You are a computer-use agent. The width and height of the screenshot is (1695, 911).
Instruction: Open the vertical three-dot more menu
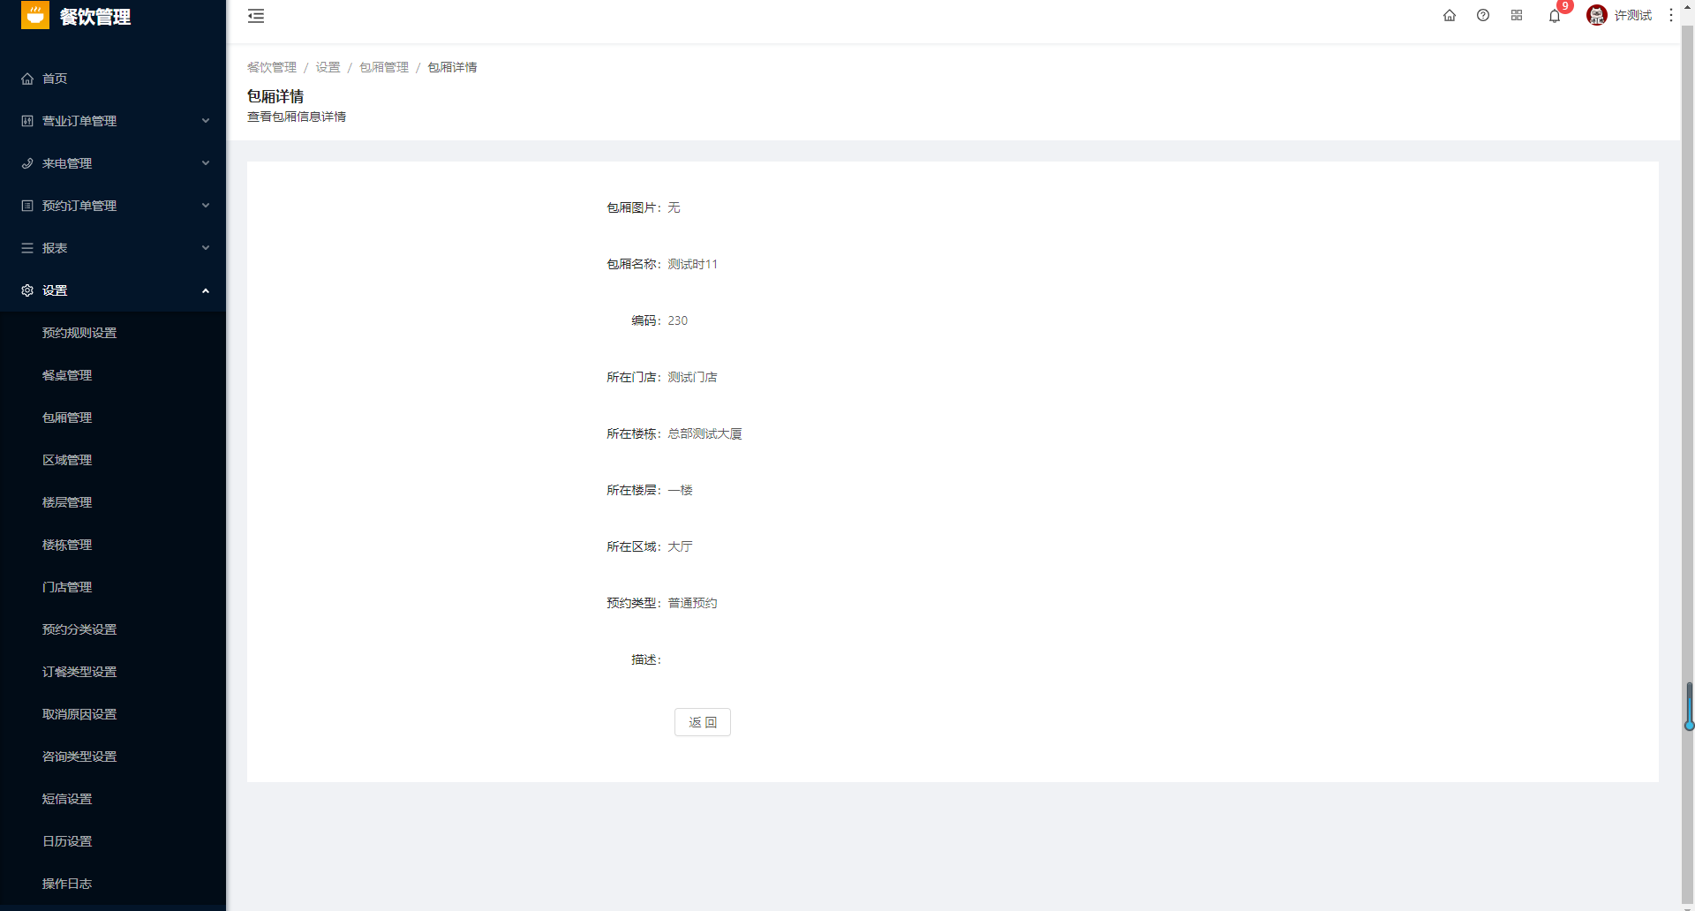(1671, 15)
